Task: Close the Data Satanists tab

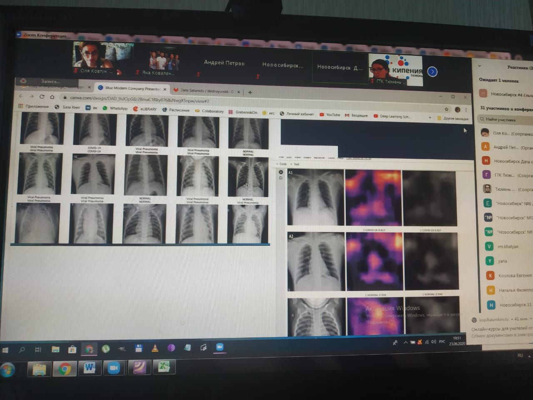Action: (x=239, y=92)
